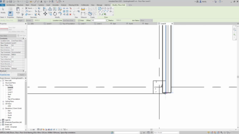The image size is (239, 134).
Task: Click the Apply button in Properties
Action: coord(22,75)
